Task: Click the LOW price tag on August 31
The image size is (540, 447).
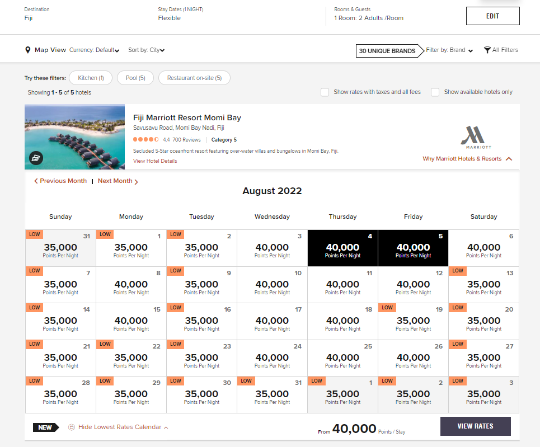Action: (246, 381)
